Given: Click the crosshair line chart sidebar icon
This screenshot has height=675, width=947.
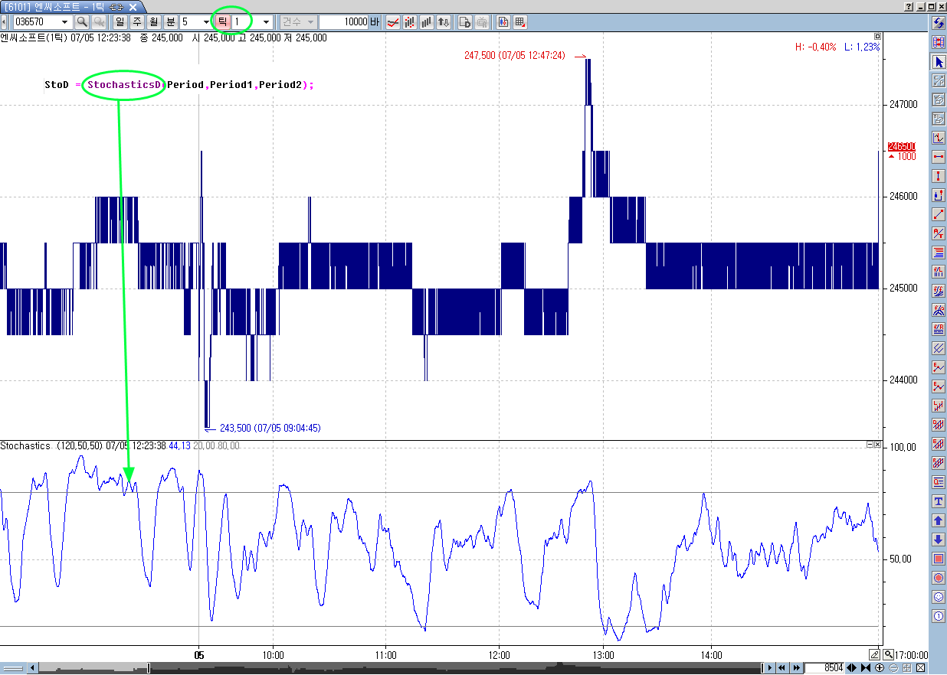Looking at the screenshot, I should [x=938, y=138].
